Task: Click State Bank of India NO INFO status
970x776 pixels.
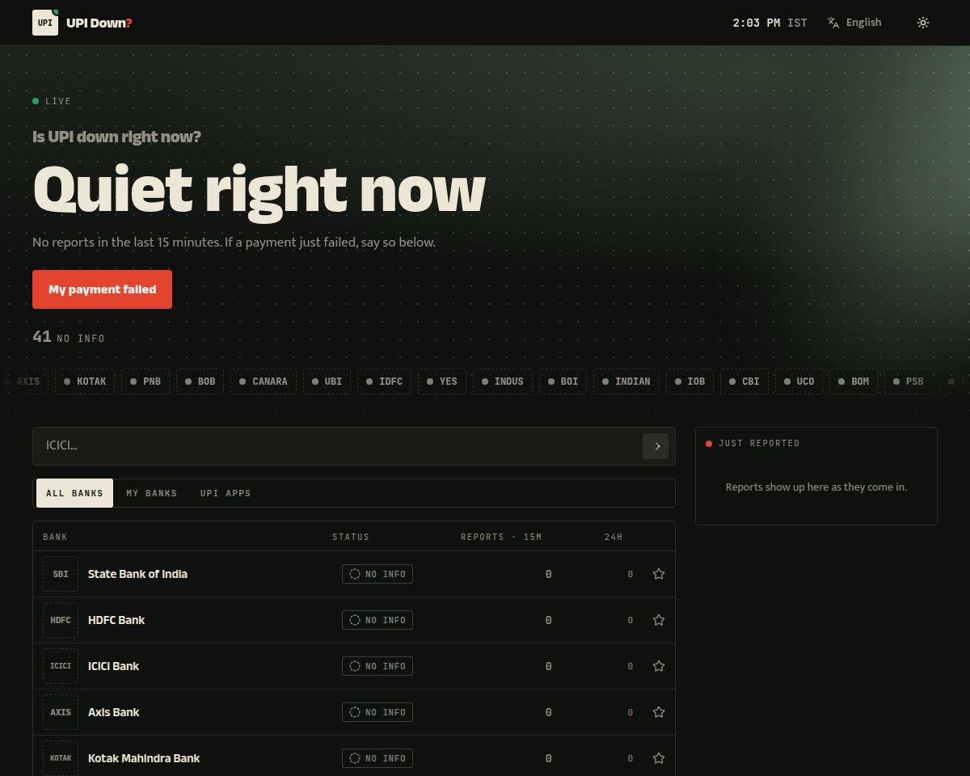Action: [x=377, y=574]
